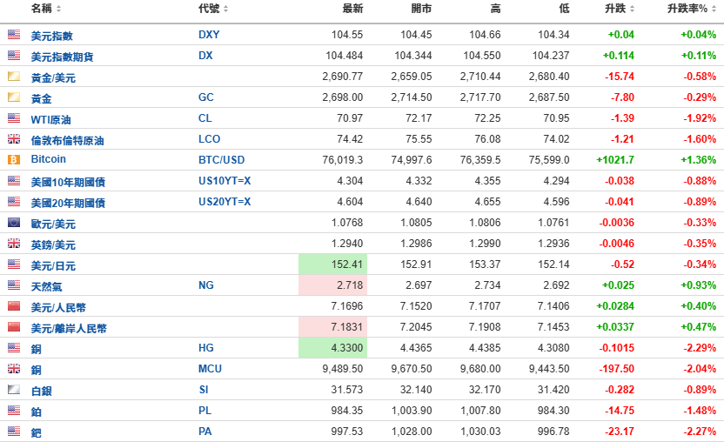
Task: Click the silver bar icon beside 白銀
Action: click(x=14, y=389)
